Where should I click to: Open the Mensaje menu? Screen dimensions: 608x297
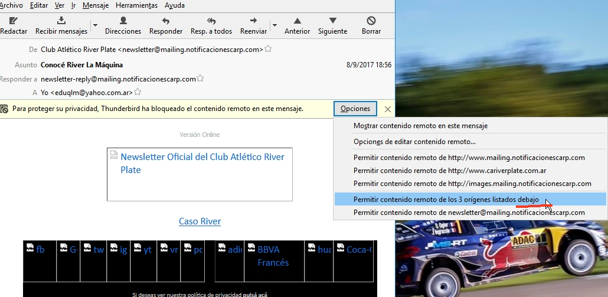96,5
